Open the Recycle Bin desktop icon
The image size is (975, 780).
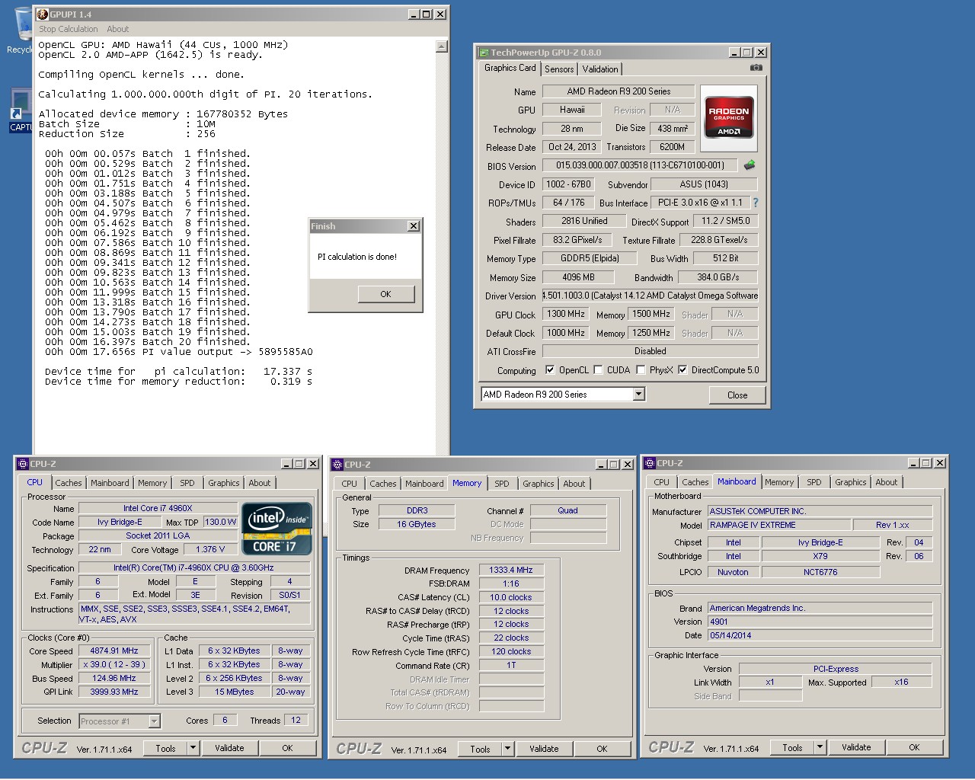[19, 30]
